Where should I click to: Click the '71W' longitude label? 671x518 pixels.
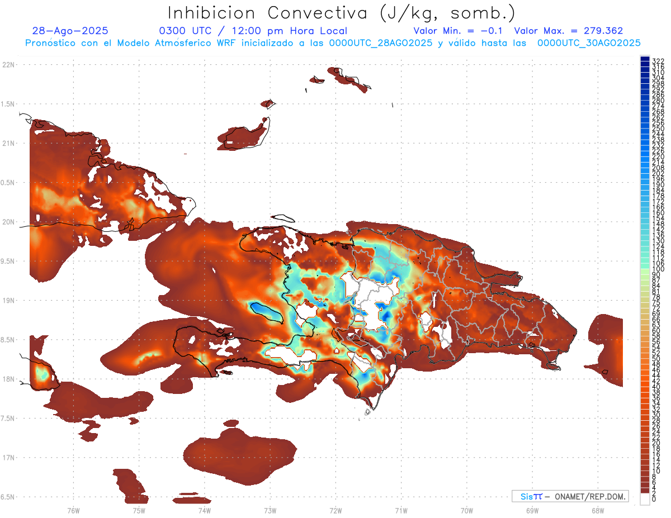pos(401,510)
